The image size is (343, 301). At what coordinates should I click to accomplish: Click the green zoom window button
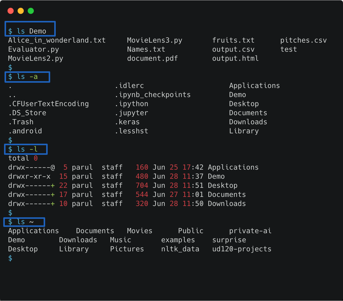pyautogui.click(x=31, y=11)
